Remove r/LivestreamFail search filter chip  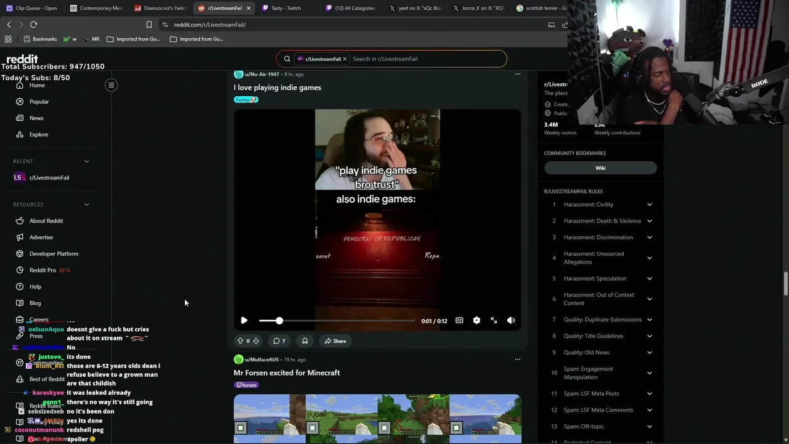(x=345, y=59)
